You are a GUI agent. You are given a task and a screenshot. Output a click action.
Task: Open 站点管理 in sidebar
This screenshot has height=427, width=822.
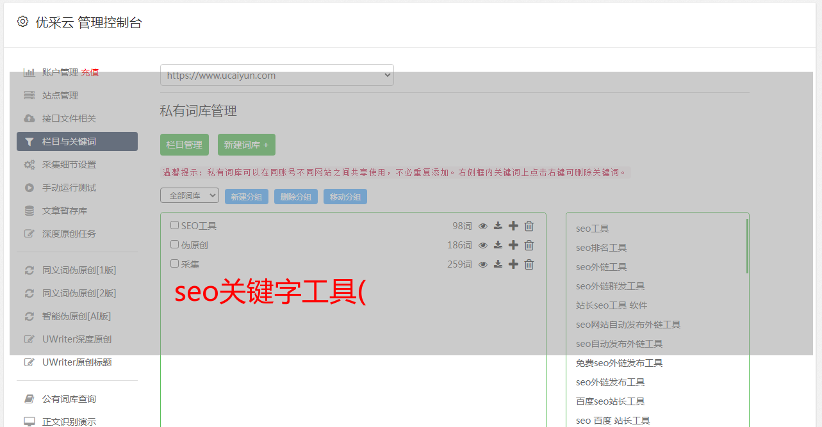60,95
